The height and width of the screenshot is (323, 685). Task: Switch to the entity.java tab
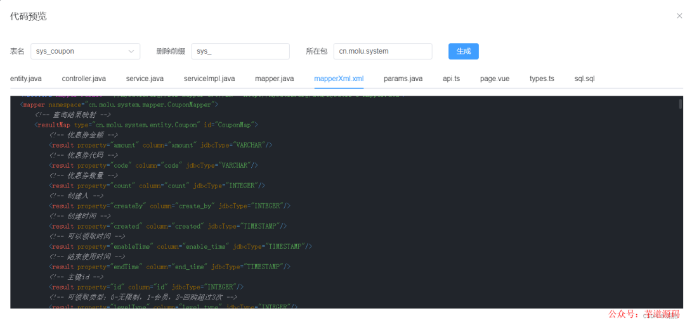[x=26, y=79]
